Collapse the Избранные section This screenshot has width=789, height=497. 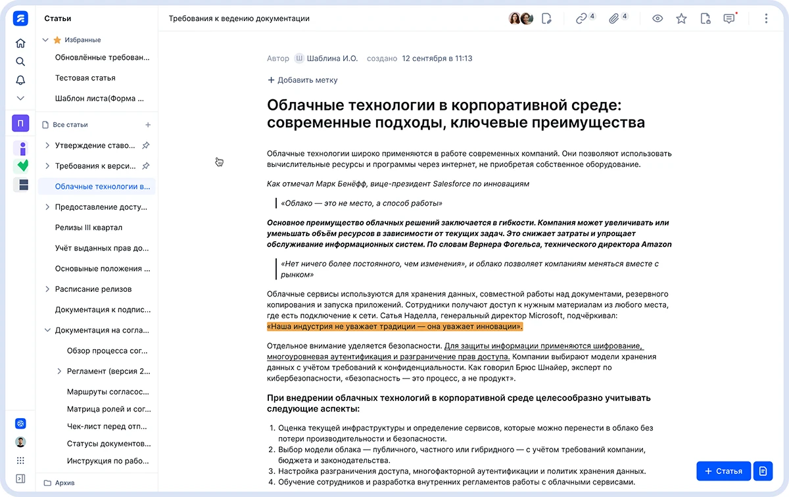coord(45,40)
